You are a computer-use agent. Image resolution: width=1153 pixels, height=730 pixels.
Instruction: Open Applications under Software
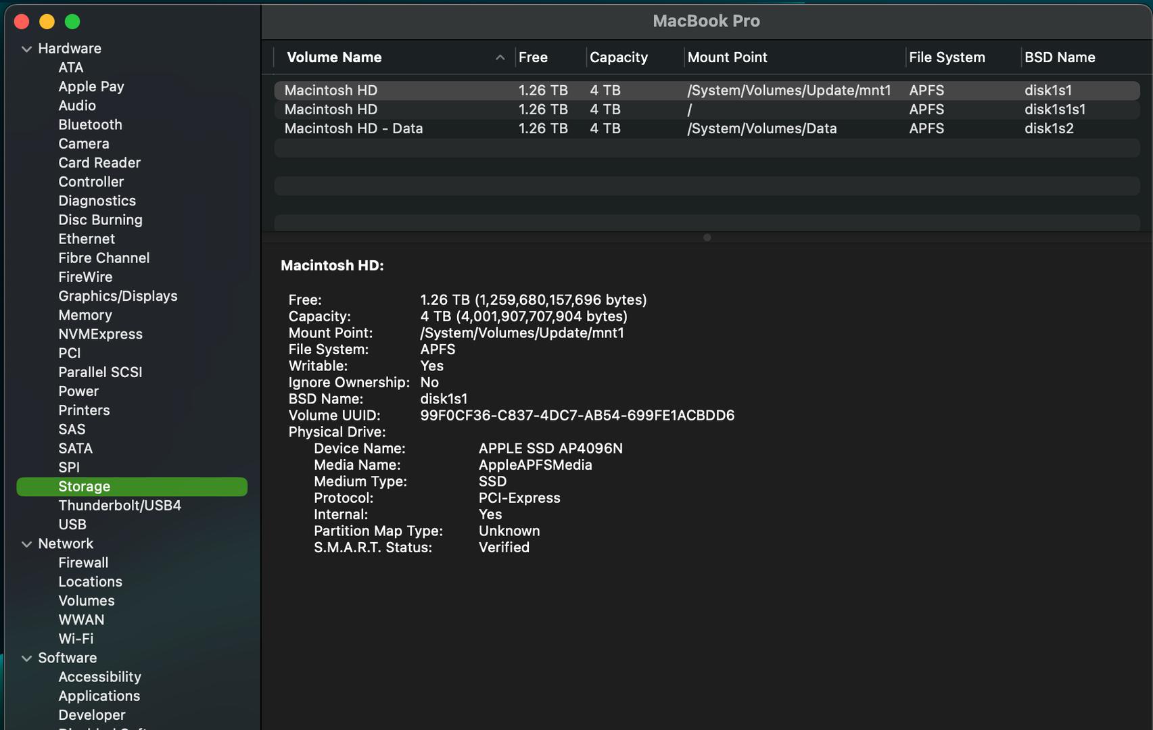[99, 696]
